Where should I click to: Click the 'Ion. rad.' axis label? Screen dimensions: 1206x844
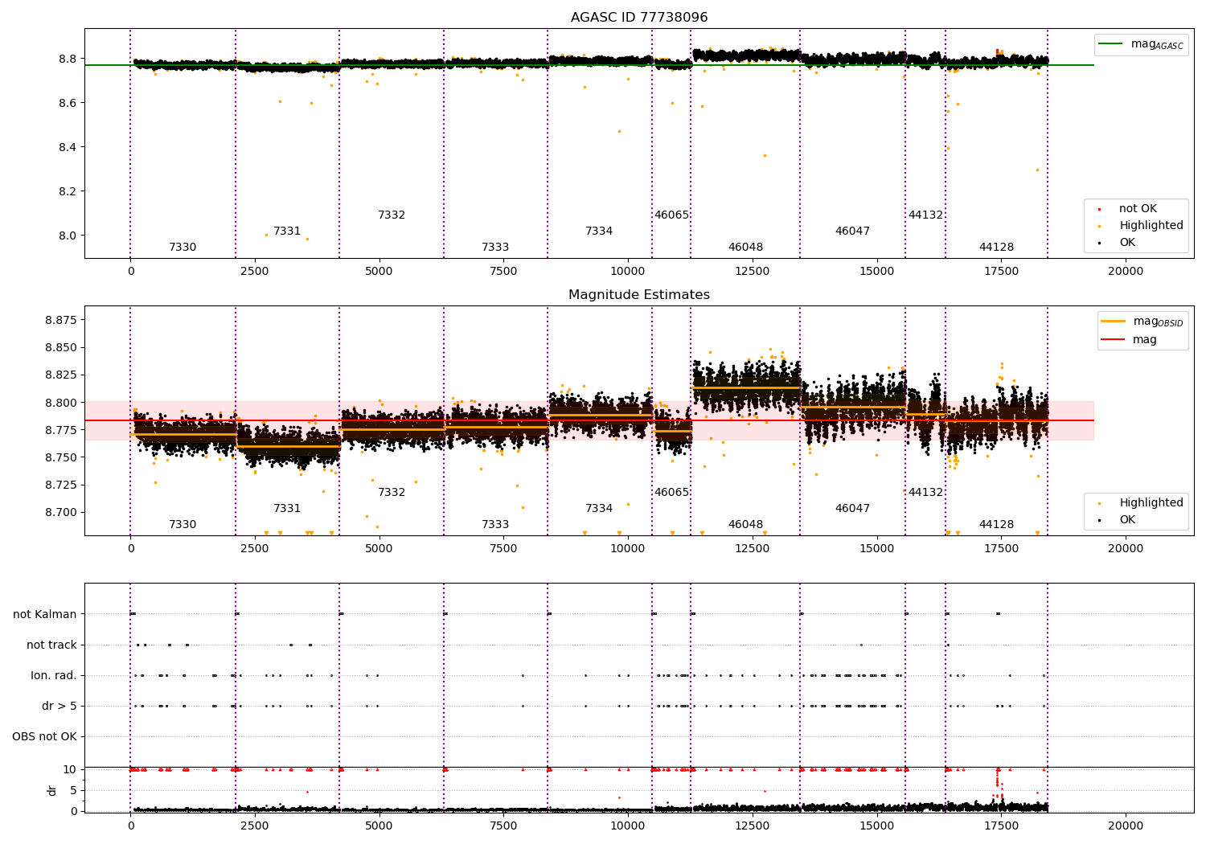click(54, 675)
